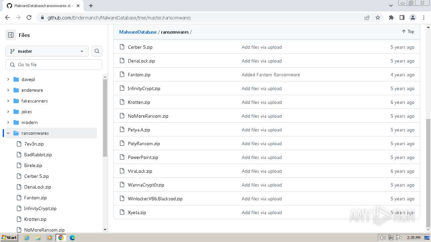Select the MalwareDatabase/ransomwares tab
Screen dimensions: 431x242
coord(43,6)
